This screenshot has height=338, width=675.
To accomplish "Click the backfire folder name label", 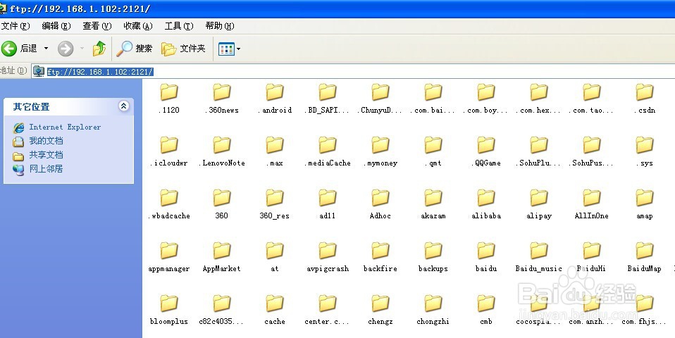I will tap(380, 269).
